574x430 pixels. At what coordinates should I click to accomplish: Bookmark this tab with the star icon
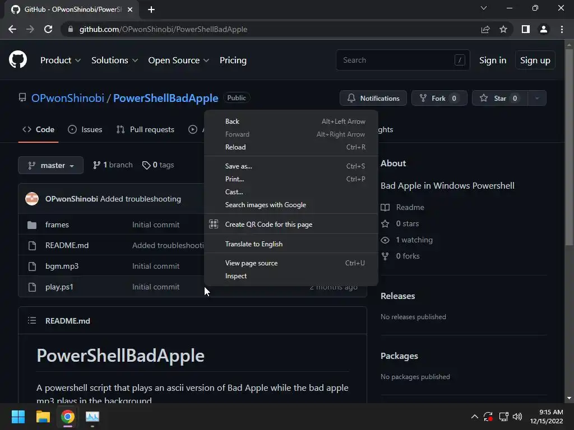503,29
